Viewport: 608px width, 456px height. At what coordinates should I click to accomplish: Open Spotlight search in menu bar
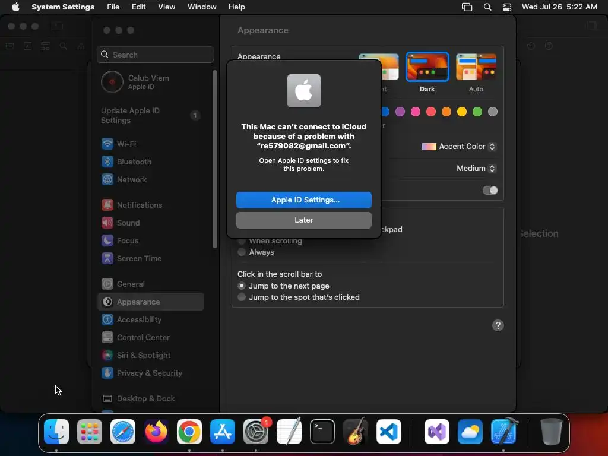coord(487,7)
